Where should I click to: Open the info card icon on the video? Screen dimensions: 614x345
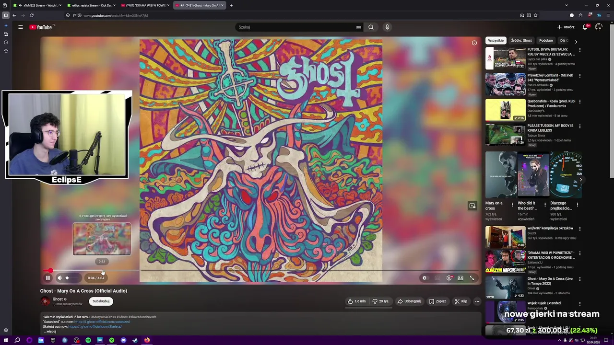coord(474,43)
